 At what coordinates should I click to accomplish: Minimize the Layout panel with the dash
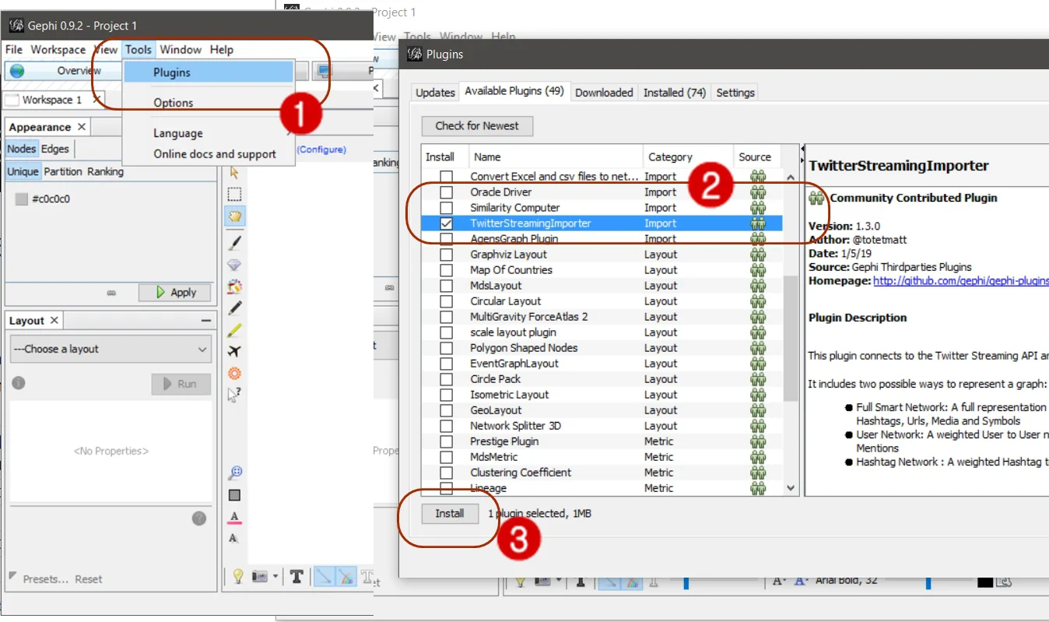205,320
